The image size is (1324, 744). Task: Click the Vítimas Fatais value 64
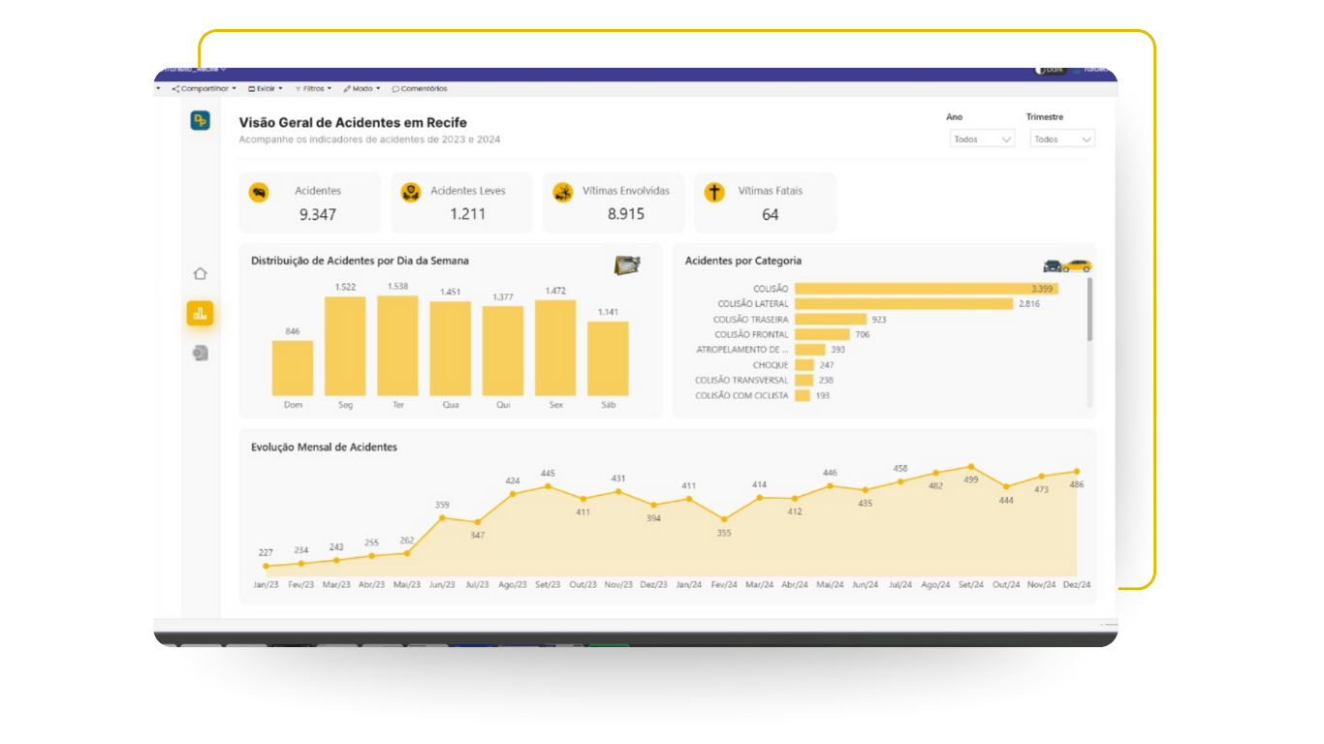coord(771,214)
